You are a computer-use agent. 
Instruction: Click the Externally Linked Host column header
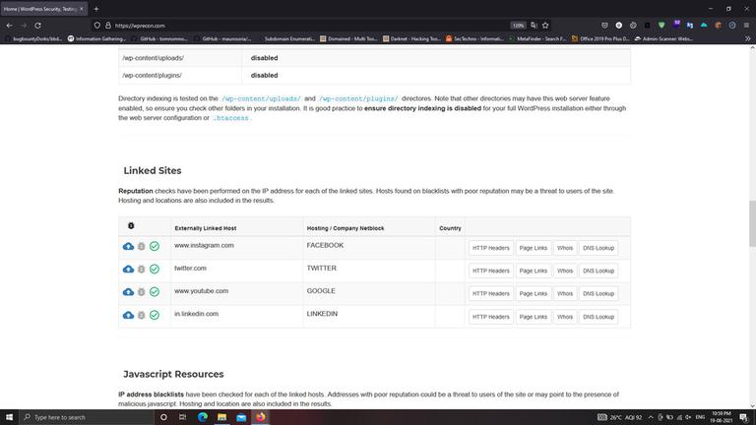206,228
